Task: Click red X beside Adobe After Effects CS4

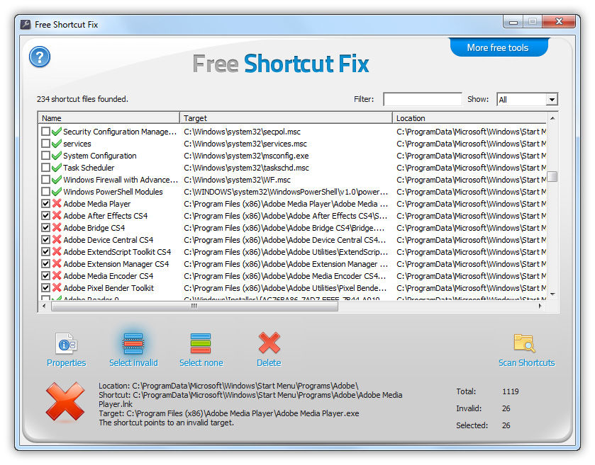Action: pyautogui.click(x=57, y=215)
